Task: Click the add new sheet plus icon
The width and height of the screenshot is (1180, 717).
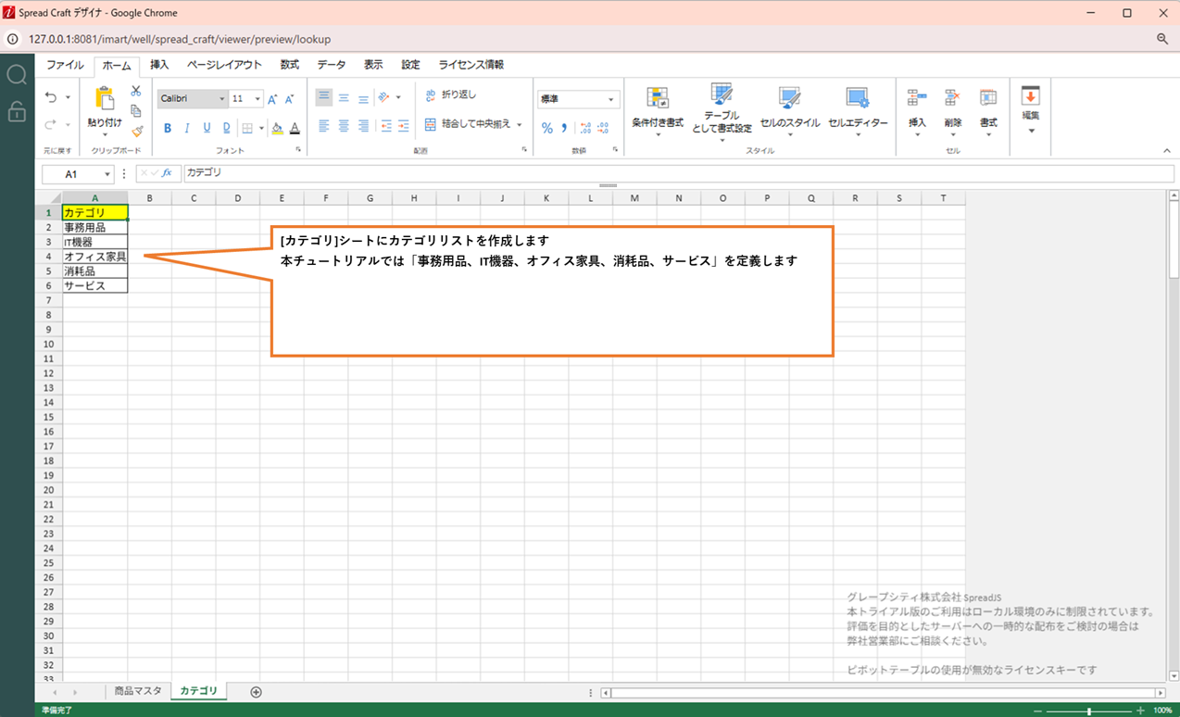Action: (x=257, y=692)
